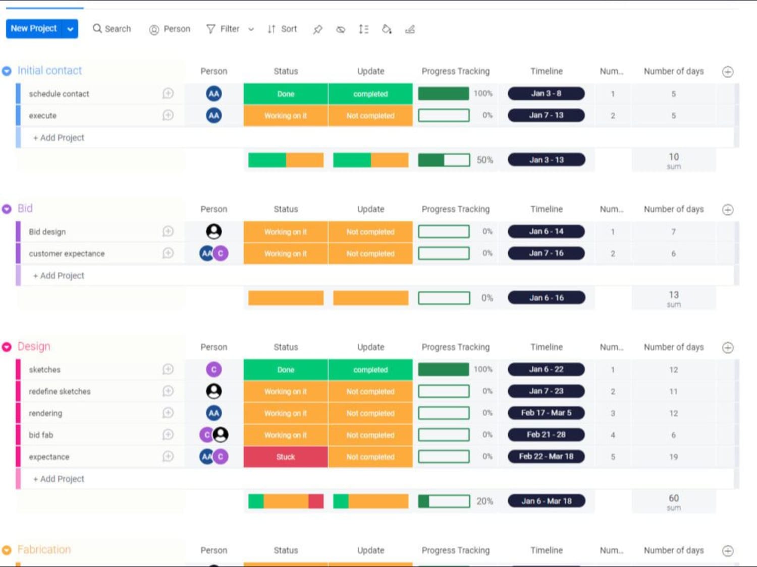The width and height of the screenshot is (757, 567).
Task: Open conversation for expectance row
Action: [x=168, y=457]
